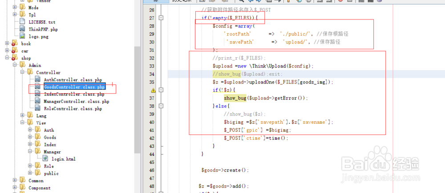Click the Controller folder icon

point(30,72)
